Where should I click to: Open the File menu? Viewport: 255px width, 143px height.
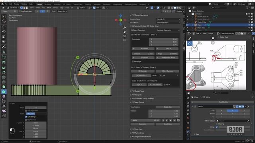6,4
